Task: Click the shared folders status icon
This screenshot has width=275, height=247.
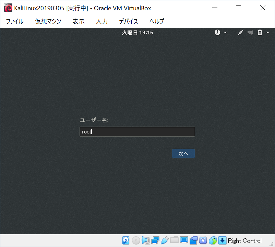Action: [x=174, y=240]
